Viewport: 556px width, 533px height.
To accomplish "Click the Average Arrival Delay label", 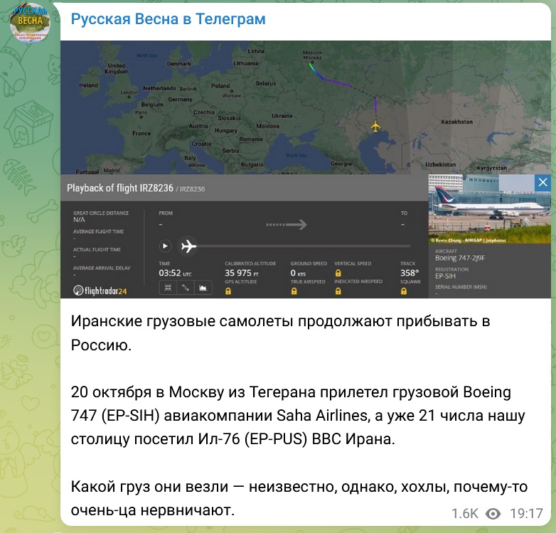I will point(102,268).
